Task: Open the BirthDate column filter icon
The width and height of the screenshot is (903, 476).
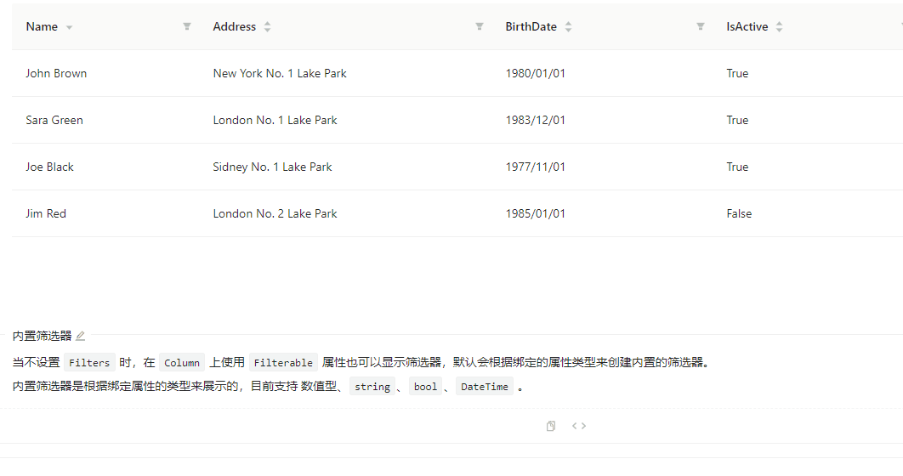Action: [x=701, y=26]
